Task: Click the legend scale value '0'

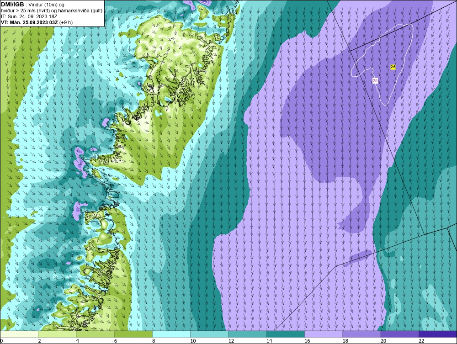Action: (1, 341)
